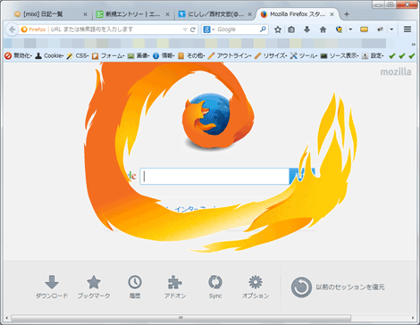Click the blue search button
This screenshot has width=420, height=325.
coord(302,176)
